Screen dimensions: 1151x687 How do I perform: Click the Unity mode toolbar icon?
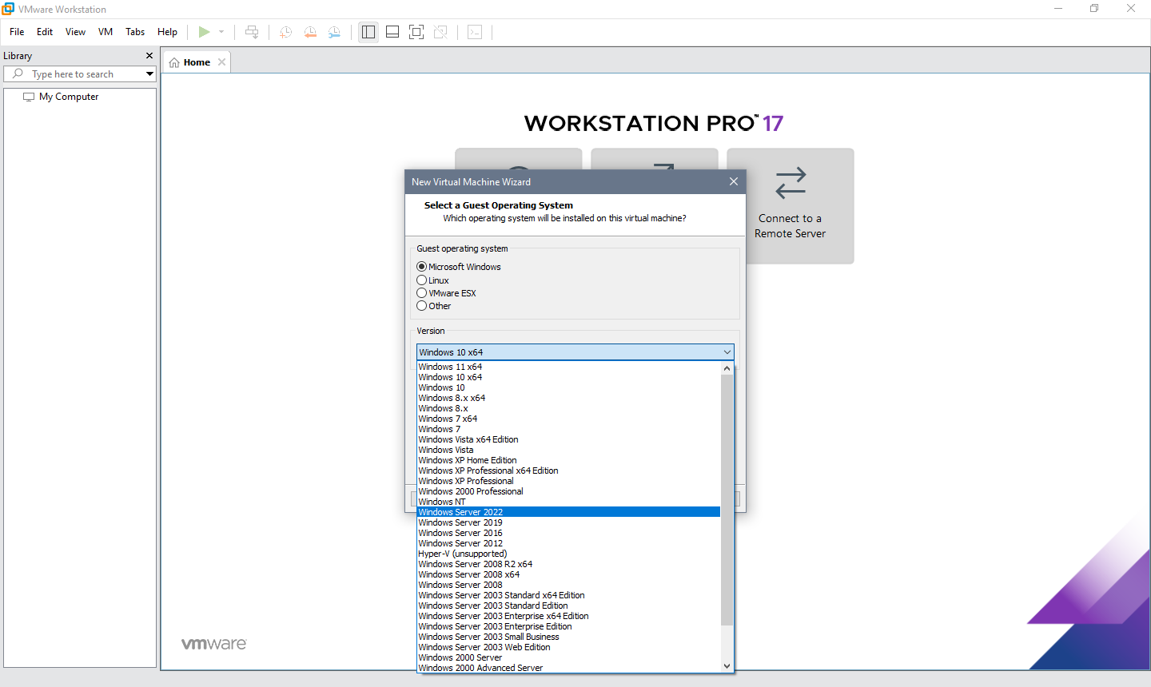[440, 32]
